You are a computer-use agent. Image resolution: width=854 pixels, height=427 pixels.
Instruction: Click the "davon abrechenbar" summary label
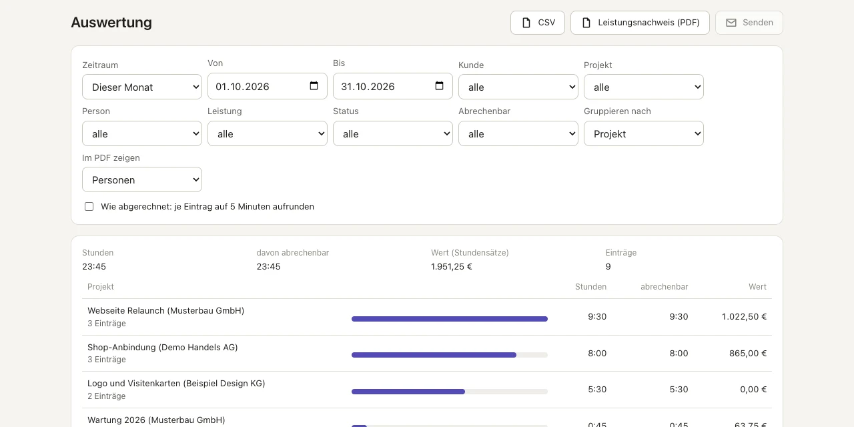tap(293, 253)
